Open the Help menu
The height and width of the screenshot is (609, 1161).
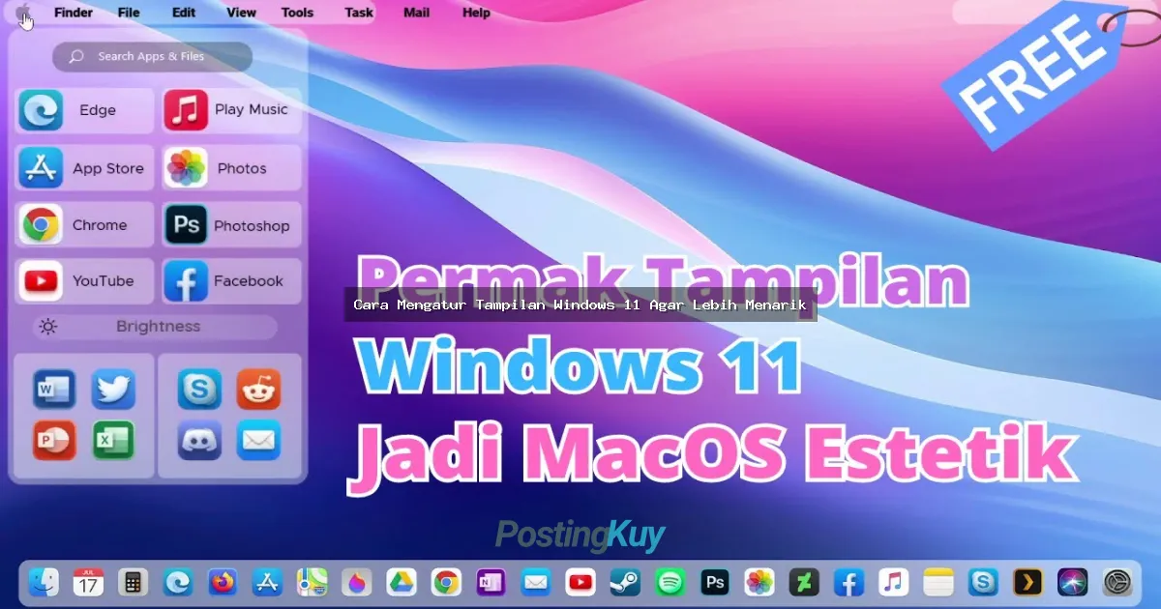[x=476, y=13]
